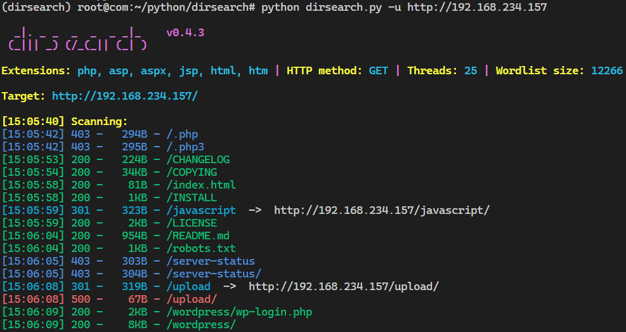Viewport: 626px width, 332px height.
Task: Click the [15:05:40] Scanning timestamp
Action: click(33, 121)
